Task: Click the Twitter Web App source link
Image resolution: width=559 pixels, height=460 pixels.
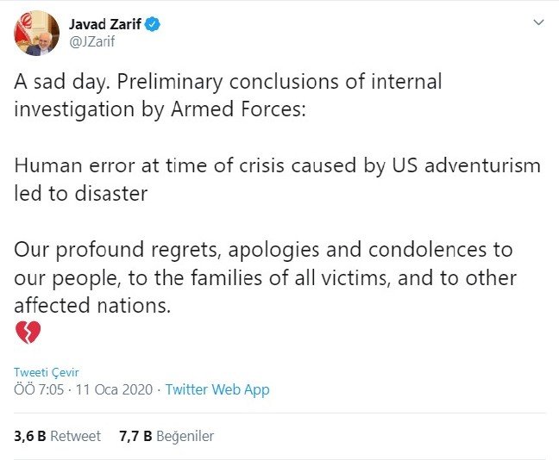Action: tap(217, 389)
